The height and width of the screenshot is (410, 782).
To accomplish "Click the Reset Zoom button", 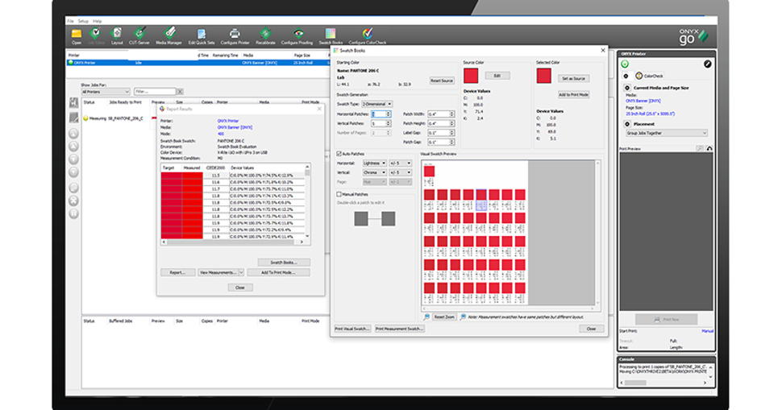I will tap(444, 317).
